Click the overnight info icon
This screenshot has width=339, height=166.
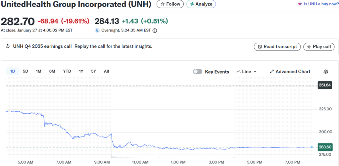click(x=155, y=30)
